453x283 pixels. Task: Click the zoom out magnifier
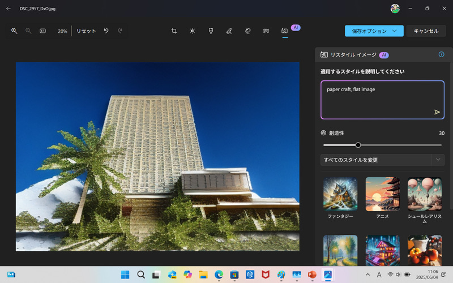click(28, 31)
